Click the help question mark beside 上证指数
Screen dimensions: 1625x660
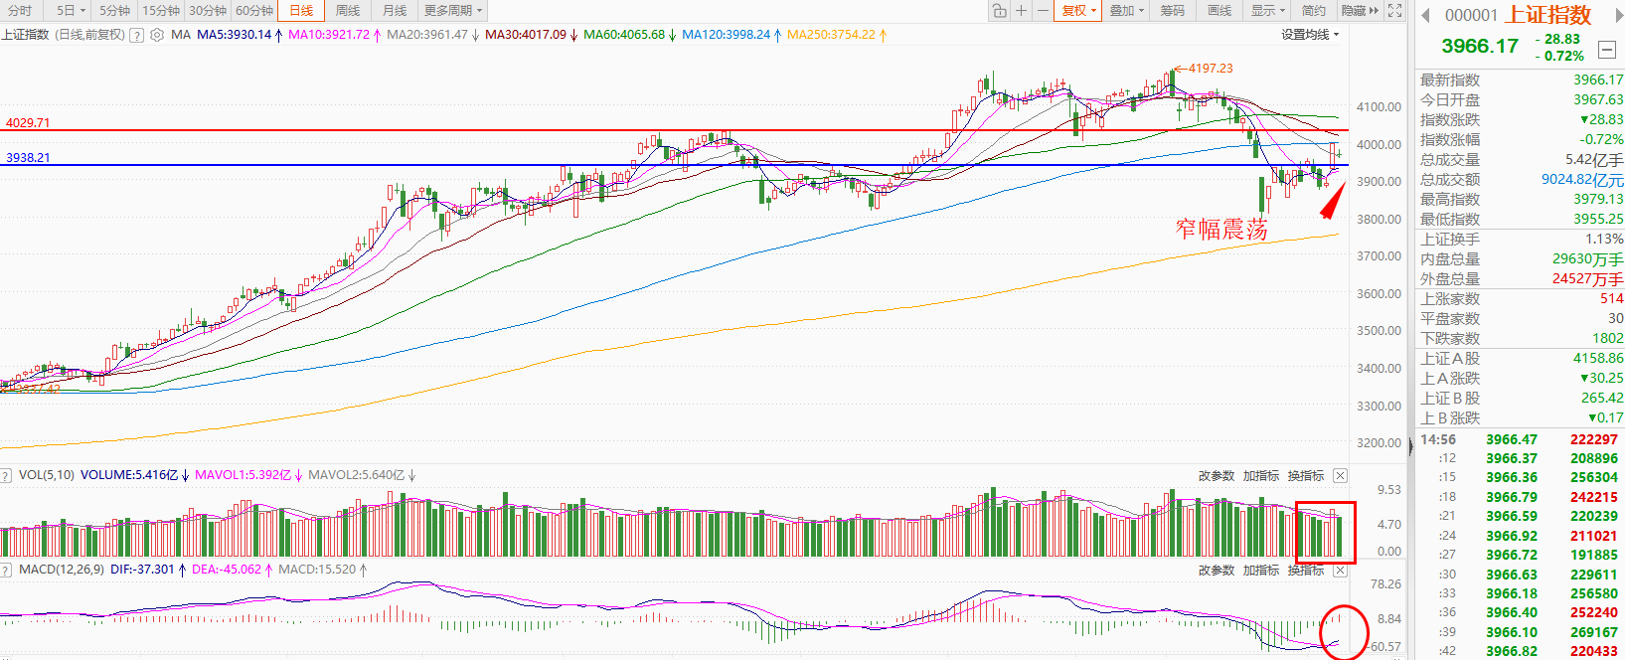point(137,35)
